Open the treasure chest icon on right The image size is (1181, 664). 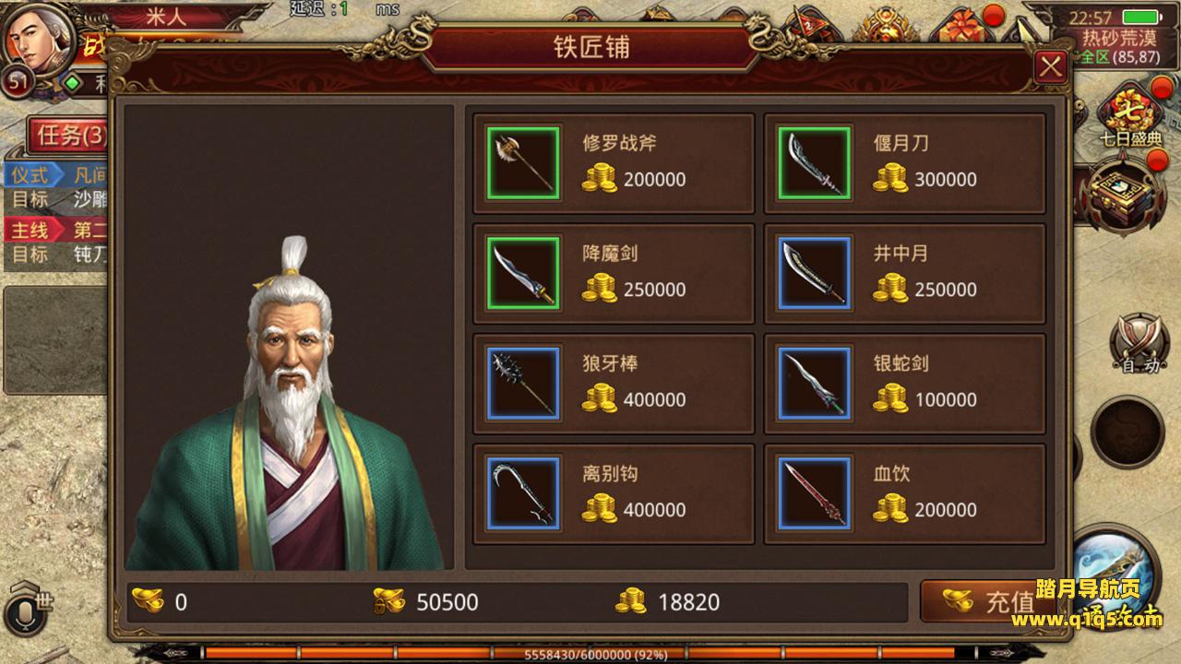(1121, 196)
